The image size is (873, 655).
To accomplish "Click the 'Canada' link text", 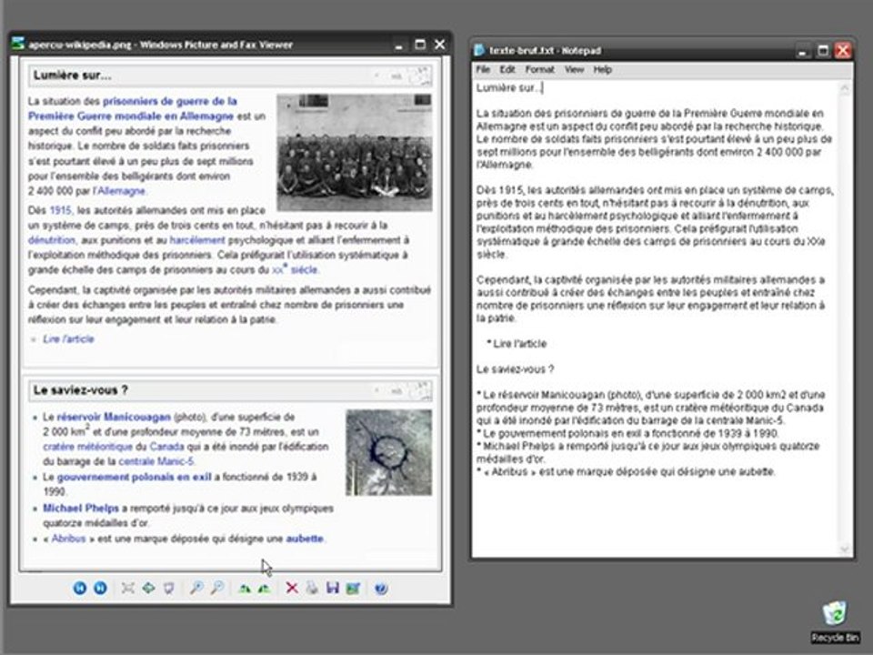I will pos(166,447).
